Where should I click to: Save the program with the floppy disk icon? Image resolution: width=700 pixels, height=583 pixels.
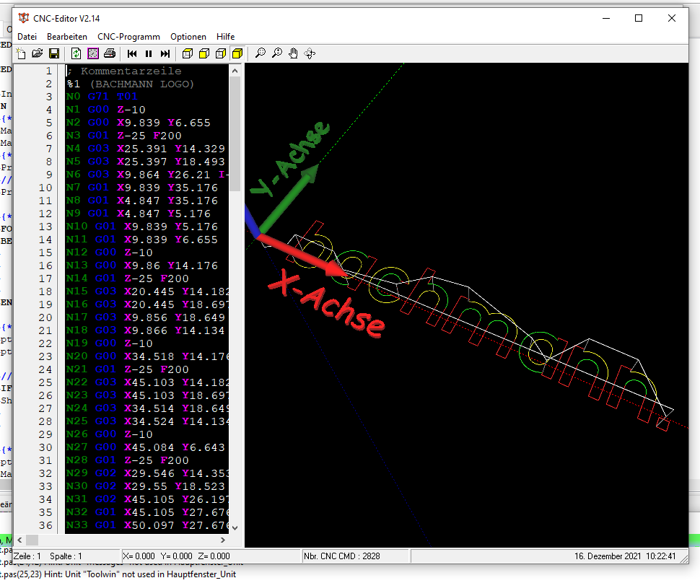click(x=54, y=53)
